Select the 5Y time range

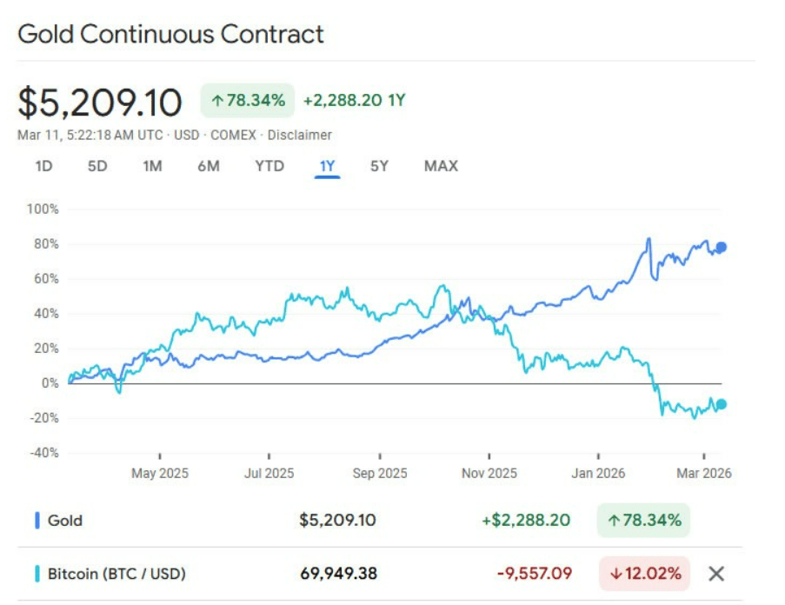383,165
